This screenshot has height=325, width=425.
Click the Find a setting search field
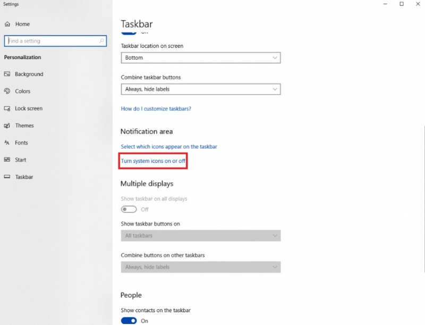pos(55,41)
